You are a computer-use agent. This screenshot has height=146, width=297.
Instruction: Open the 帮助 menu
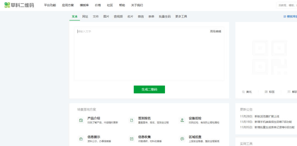coord(122,5)
